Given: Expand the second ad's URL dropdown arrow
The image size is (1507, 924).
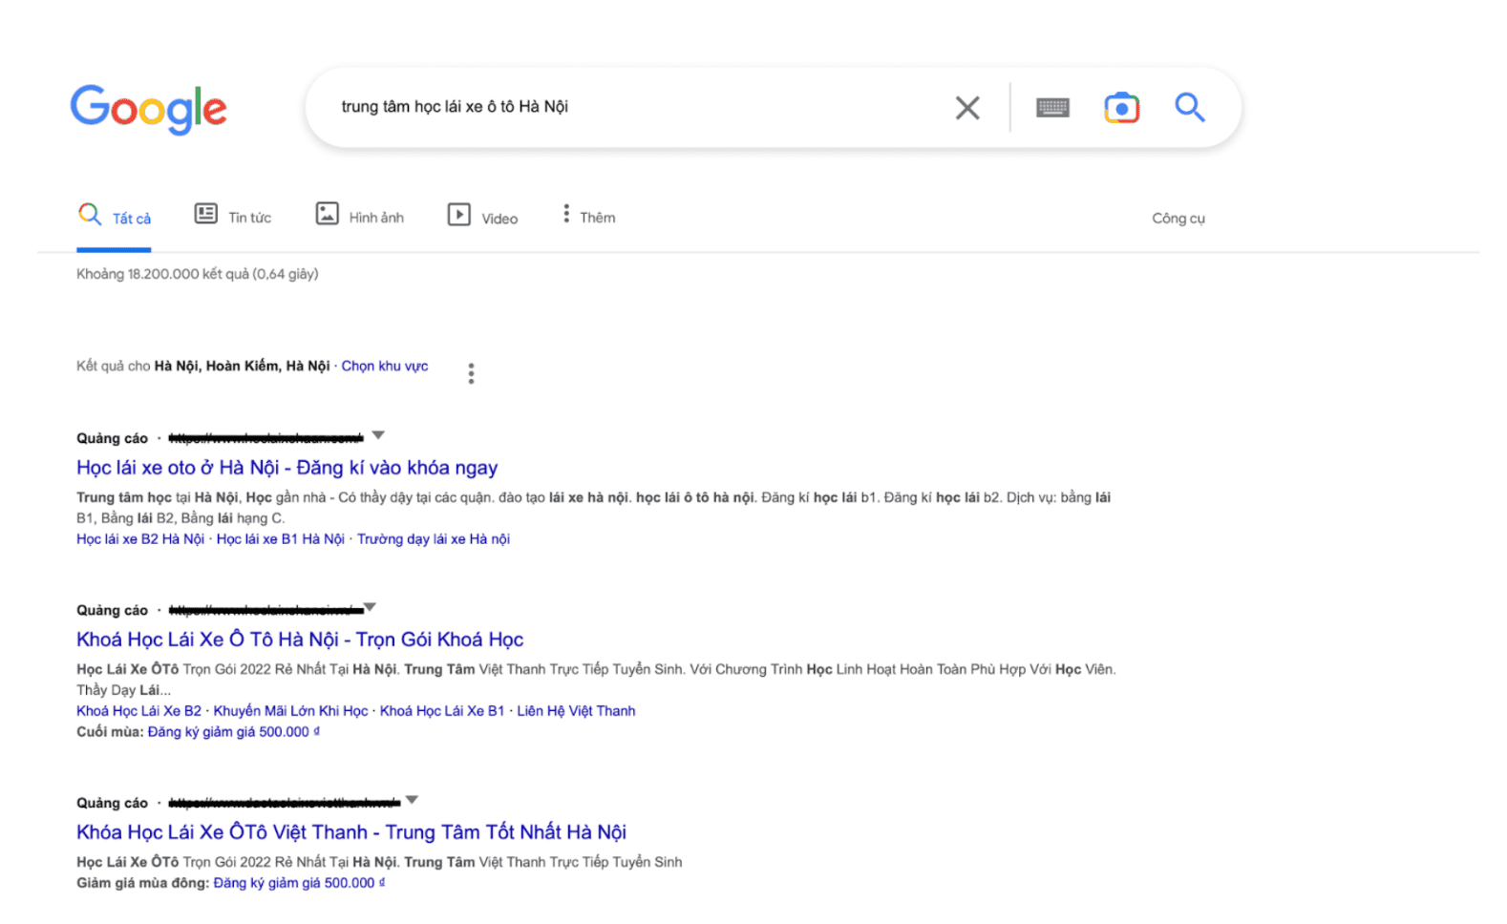Looking at the screenshot, I should (371, 607).
